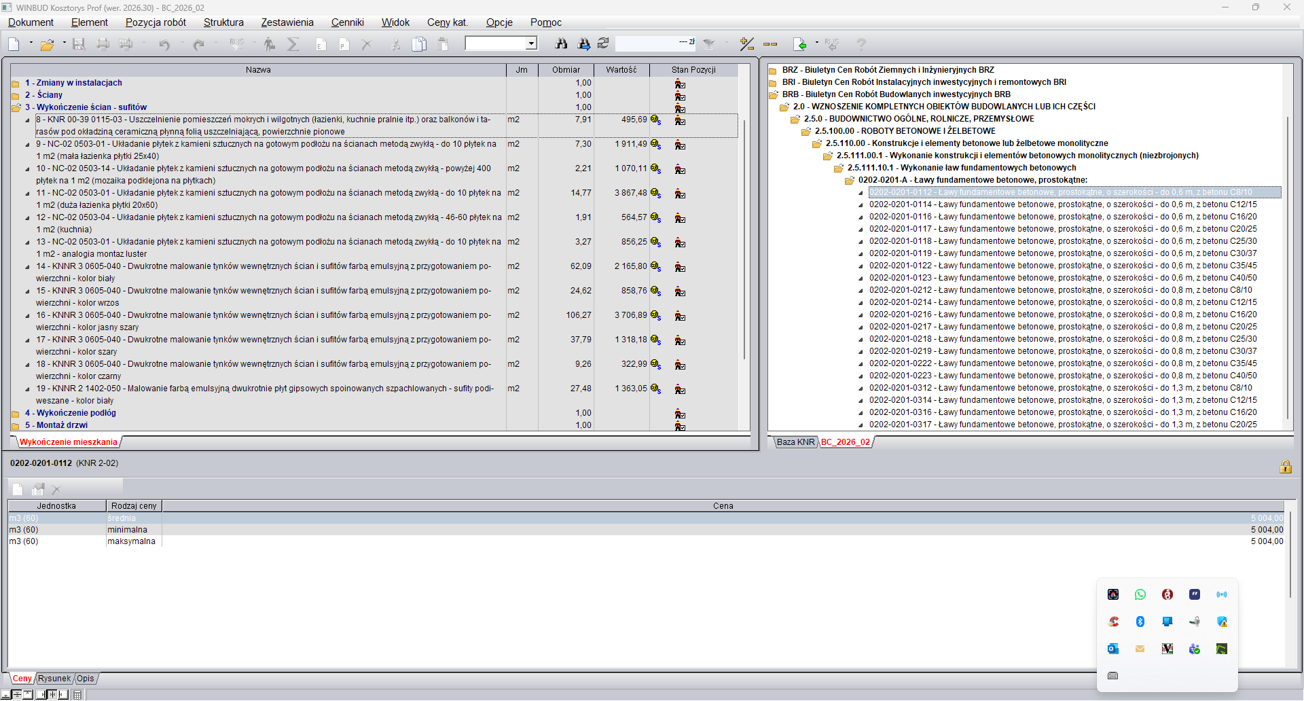
Task: Click the Stan Pozycji icon for row 9 NC-02 0503-01
Action: pyautogui.click(x=680, y=145)
